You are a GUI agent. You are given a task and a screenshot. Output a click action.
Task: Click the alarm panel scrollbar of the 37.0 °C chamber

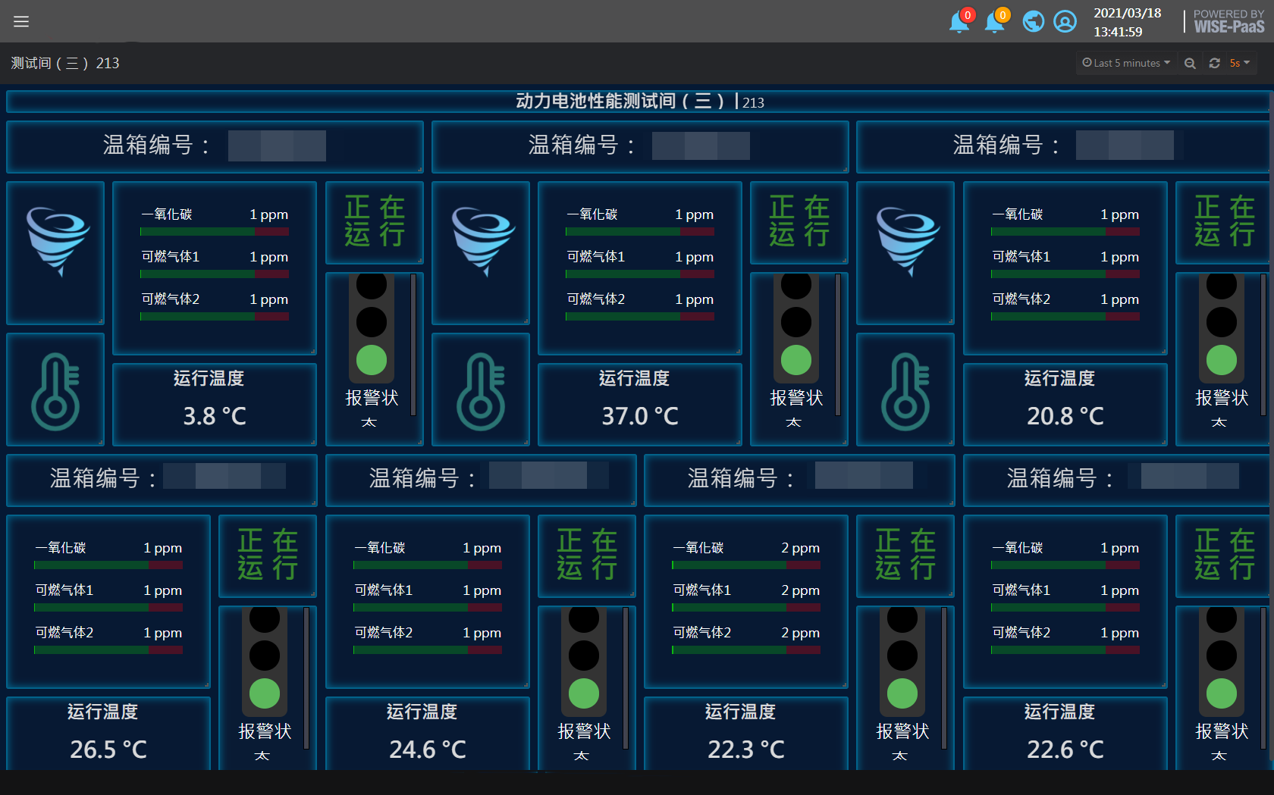pos(838,345)
